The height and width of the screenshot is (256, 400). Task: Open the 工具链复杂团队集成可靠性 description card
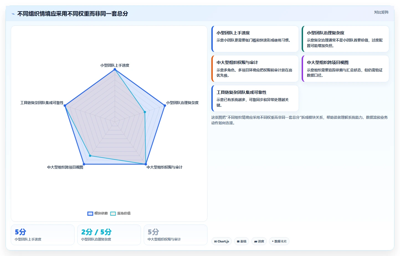pos(255,98)
